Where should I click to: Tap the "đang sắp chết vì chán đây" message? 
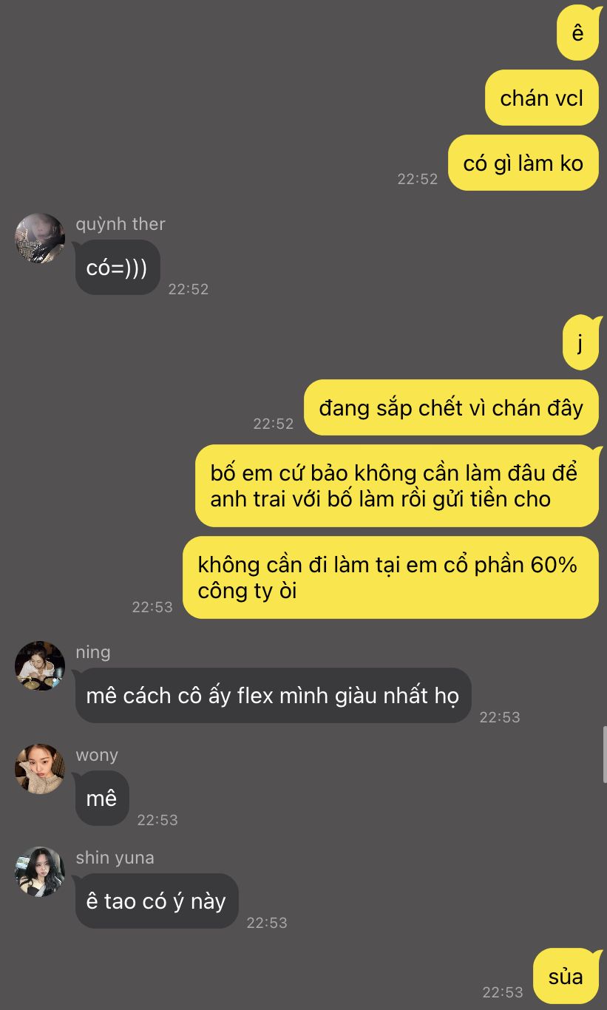[451, 407]
